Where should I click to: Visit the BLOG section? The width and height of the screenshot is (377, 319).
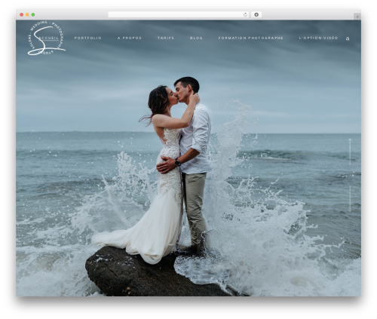196,38
